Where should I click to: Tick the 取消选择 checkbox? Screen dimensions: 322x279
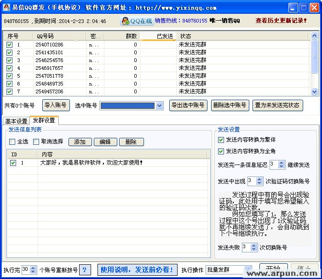[x=36, y=142]
